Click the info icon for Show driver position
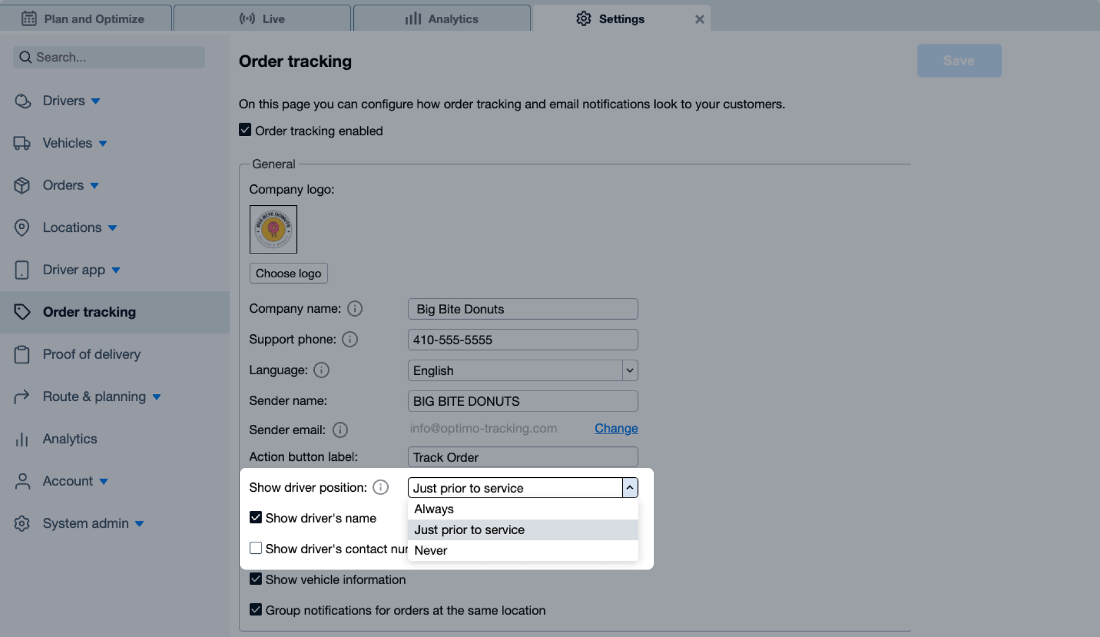 click(x=381, y=488)
